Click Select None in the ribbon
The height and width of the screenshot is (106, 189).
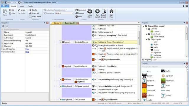35,16
